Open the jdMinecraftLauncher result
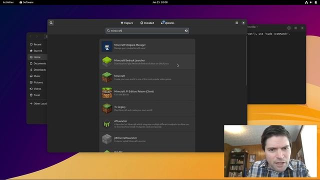Viewport: 320px width, 180px height. pos(147,139)
